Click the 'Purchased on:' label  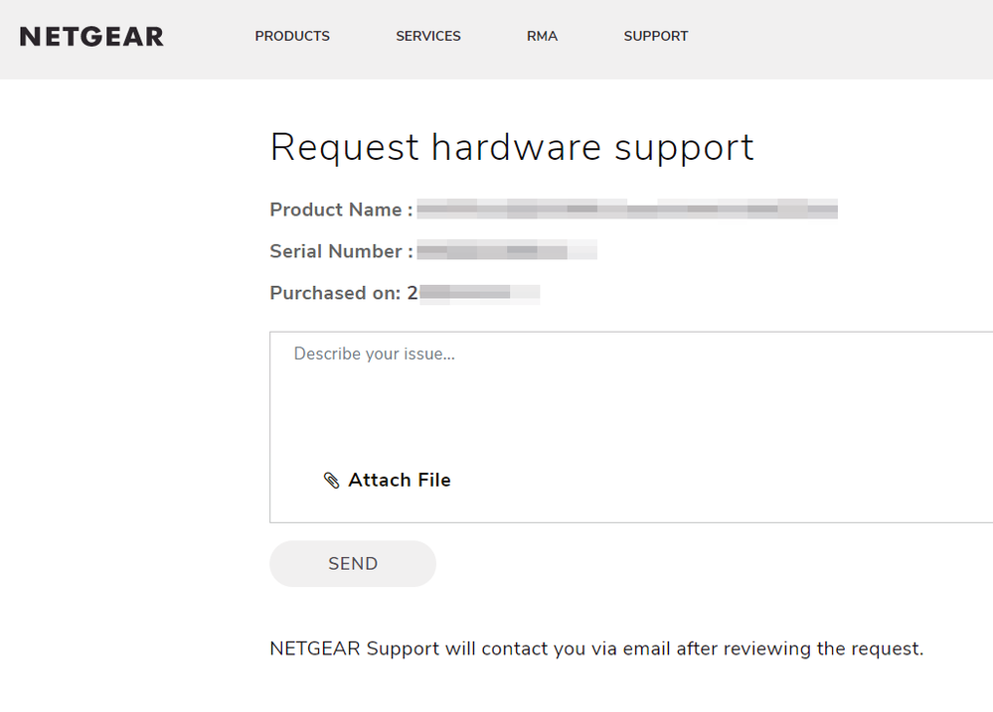click(336, 293)
